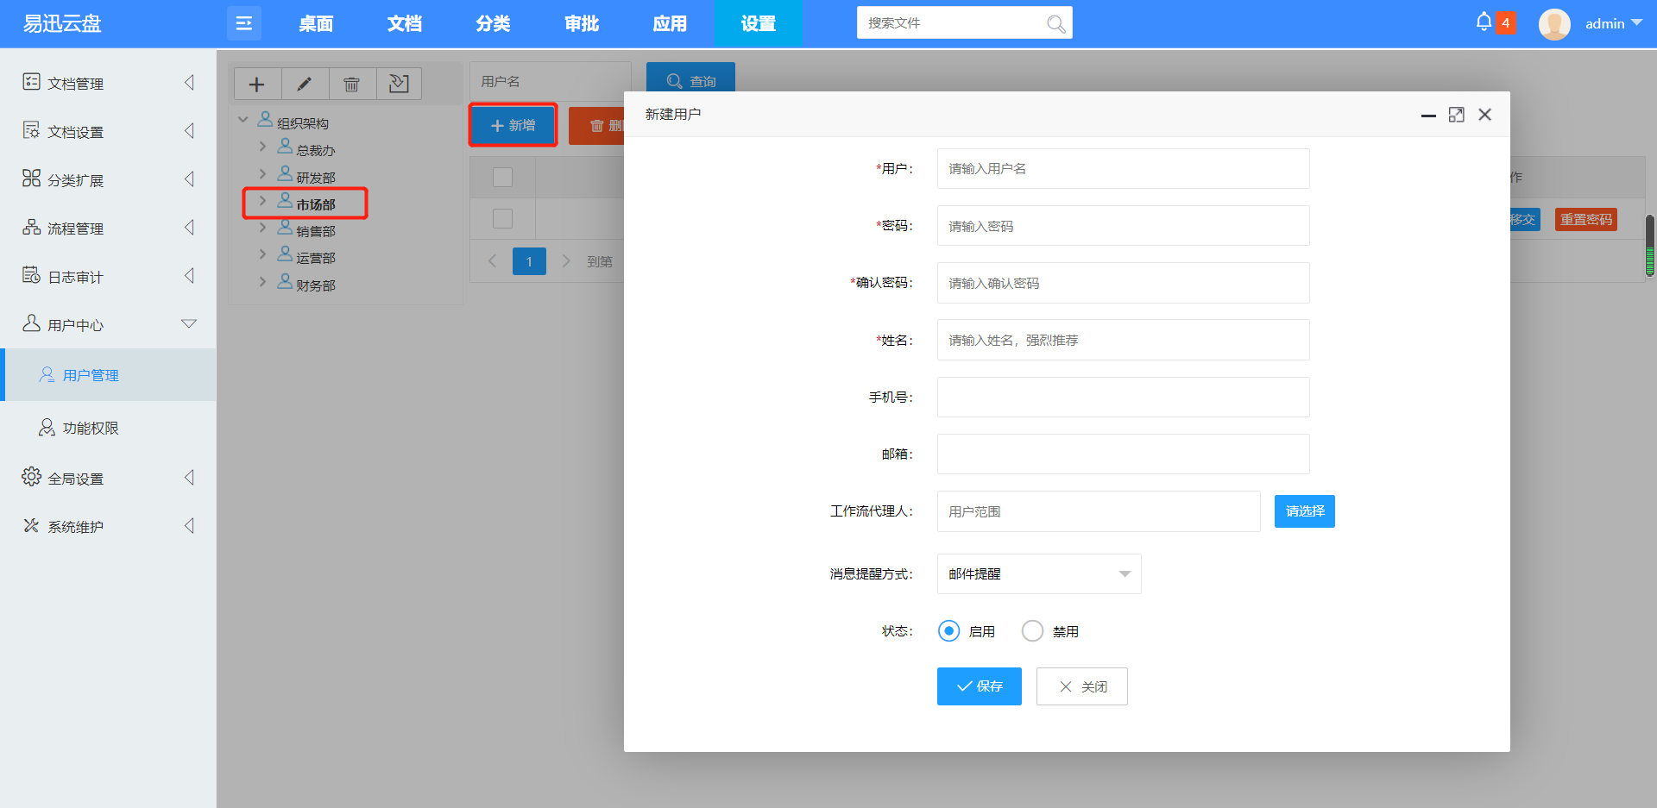Switch to the 审批 tab in the top navigation

[581, 23]
